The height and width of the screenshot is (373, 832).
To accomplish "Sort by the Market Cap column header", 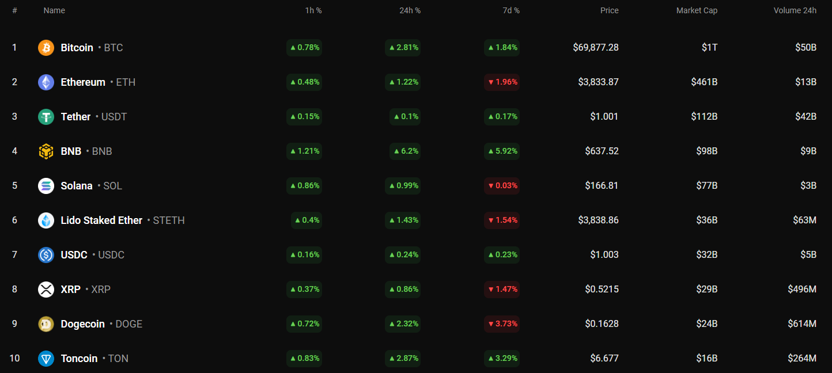I will (x=697, y=10).
